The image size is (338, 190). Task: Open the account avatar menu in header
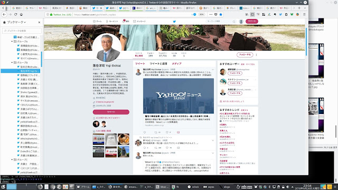[x=241, y=21]
